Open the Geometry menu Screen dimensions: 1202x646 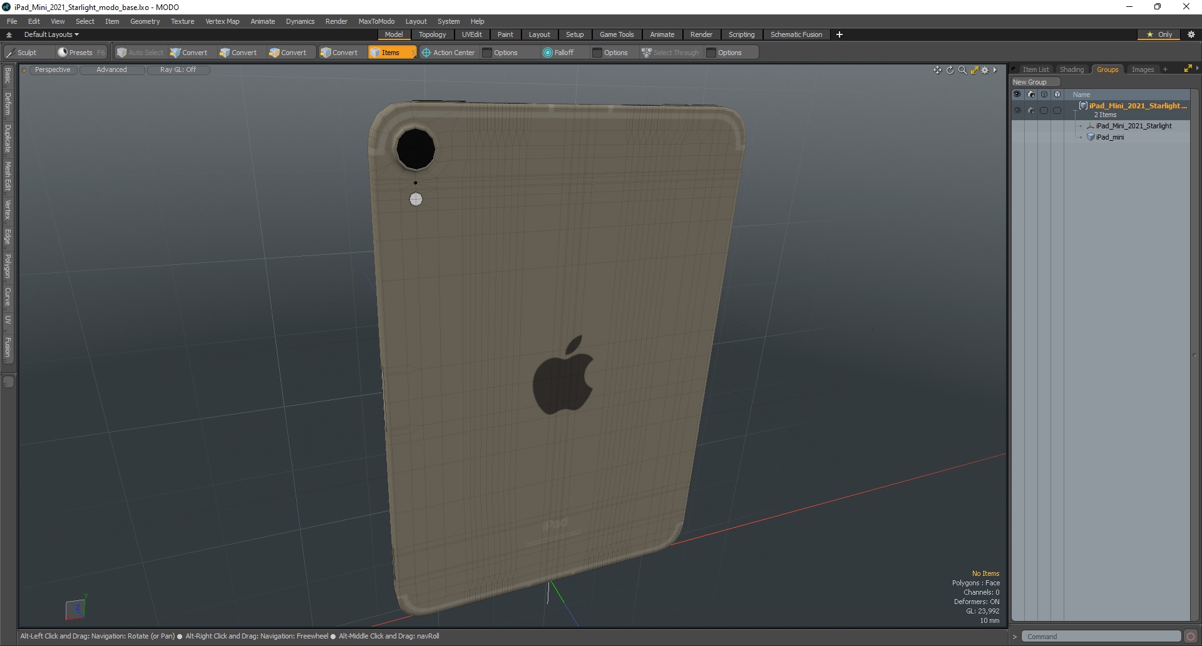145,21
